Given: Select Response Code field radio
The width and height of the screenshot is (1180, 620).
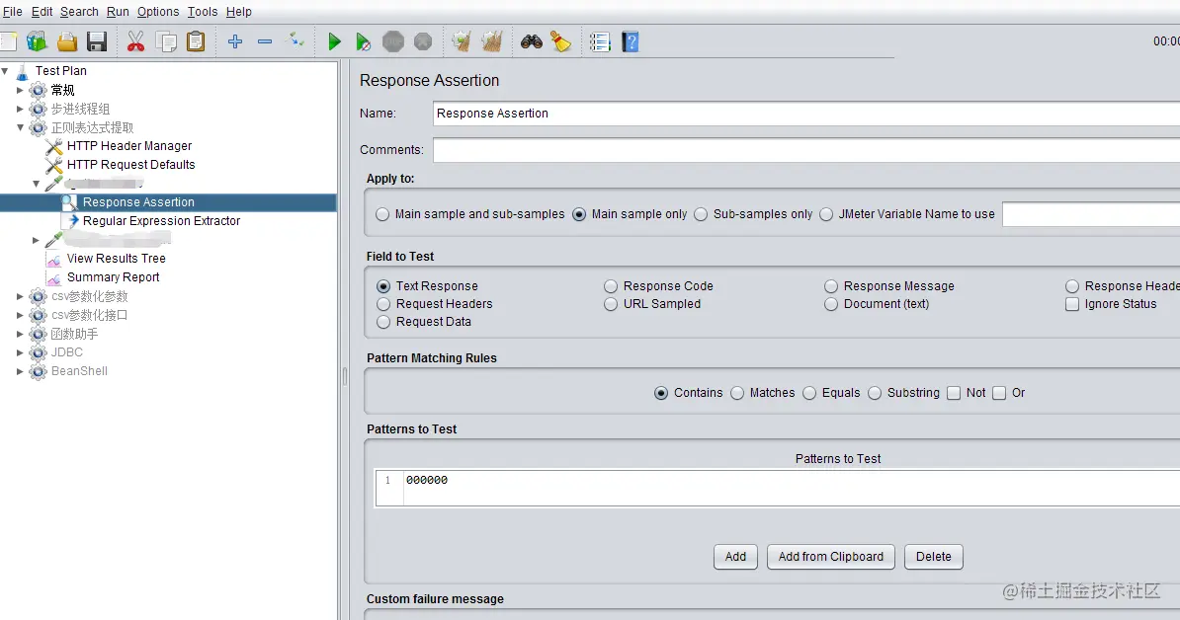Looking at the screenshot, I should pos(611,286).
